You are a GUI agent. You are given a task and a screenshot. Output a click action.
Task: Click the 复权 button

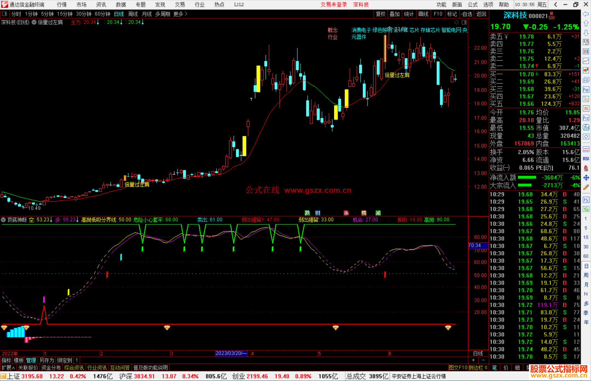(380, 14)
